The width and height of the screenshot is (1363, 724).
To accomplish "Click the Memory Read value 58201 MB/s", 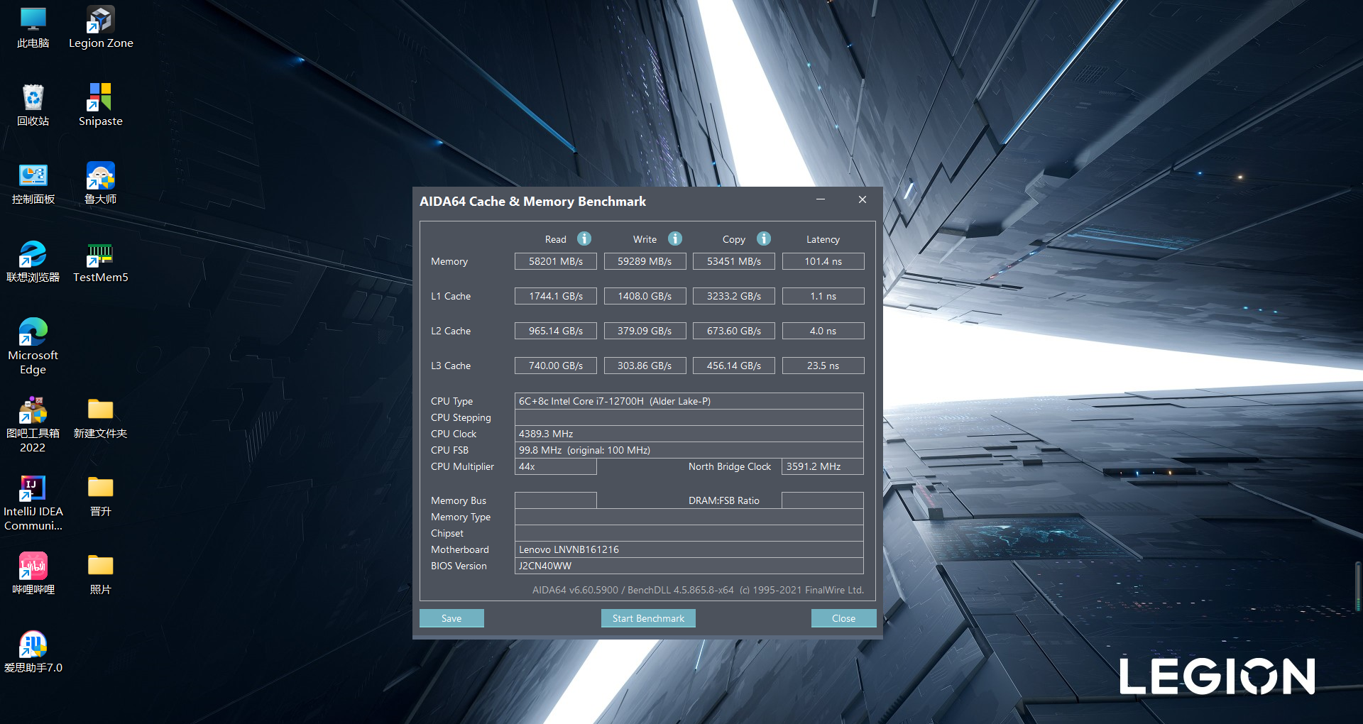I will coord(556,261).
